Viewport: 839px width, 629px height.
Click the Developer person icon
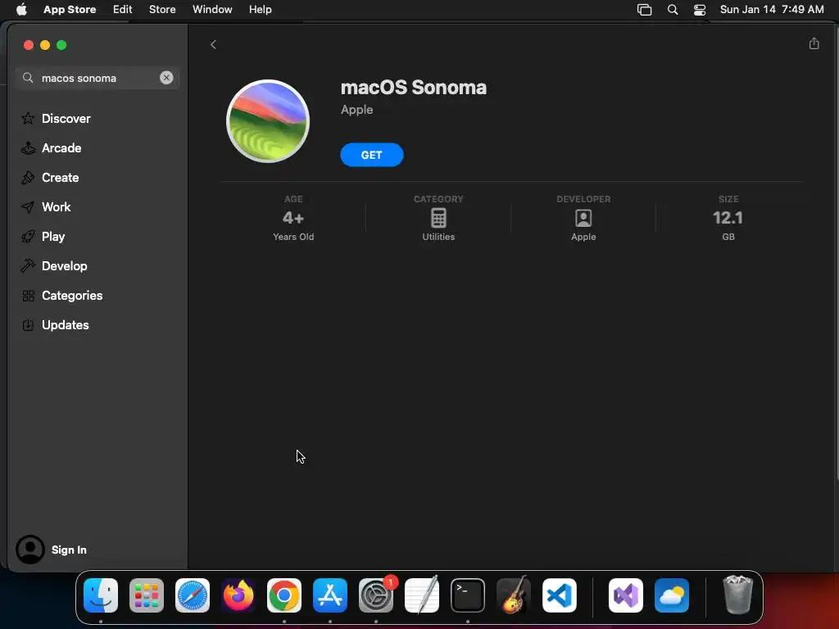point(583,218)
